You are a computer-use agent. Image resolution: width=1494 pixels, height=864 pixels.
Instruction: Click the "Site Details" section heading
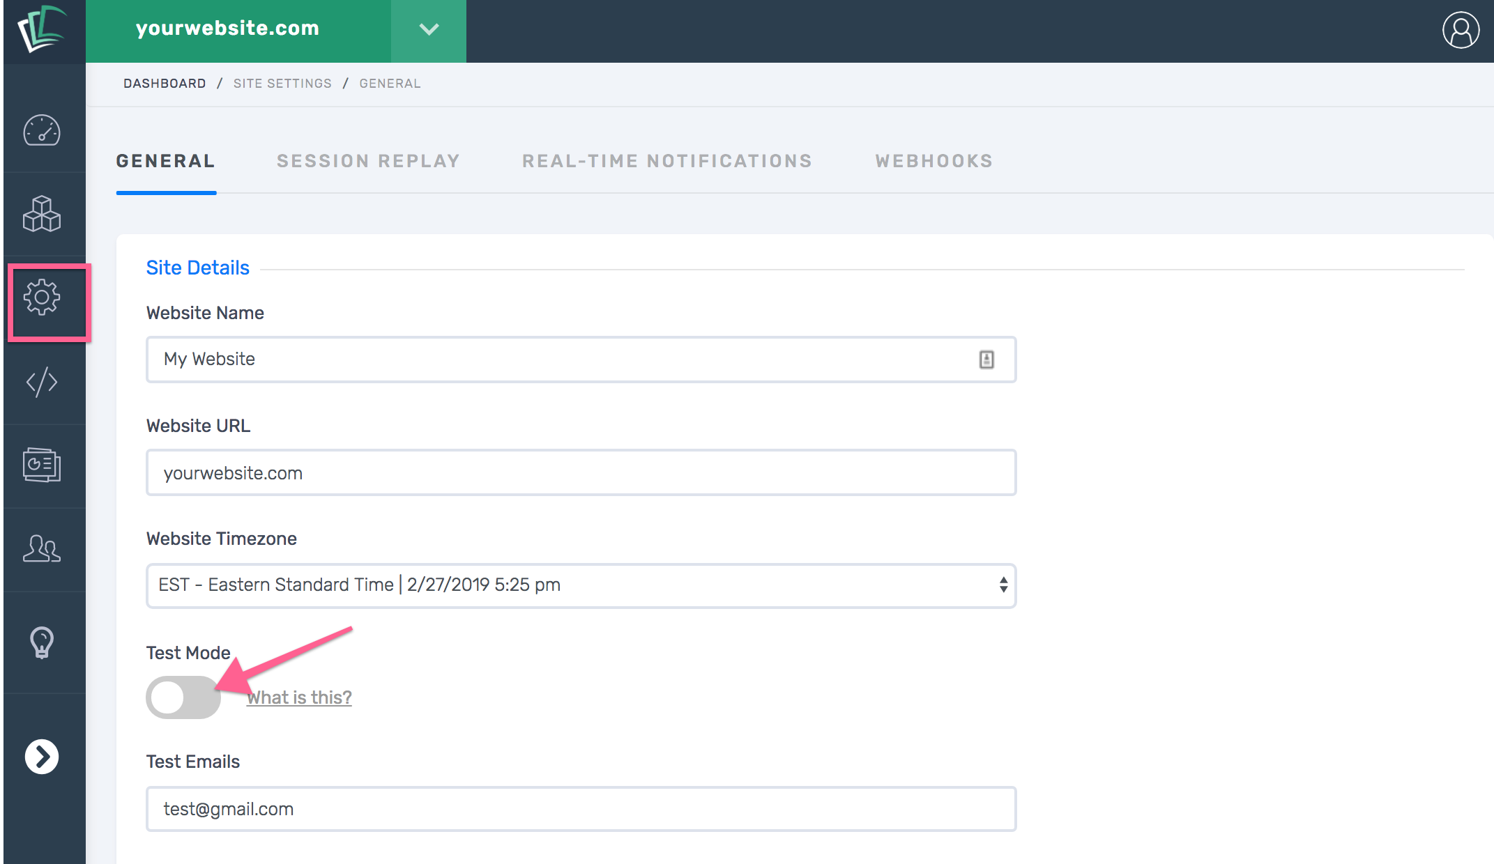click(197, 268)
